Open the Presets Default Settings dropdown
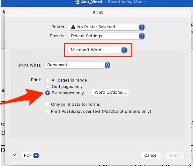The width and height of the screenshot is (193, 166). (x=107, y=36)
